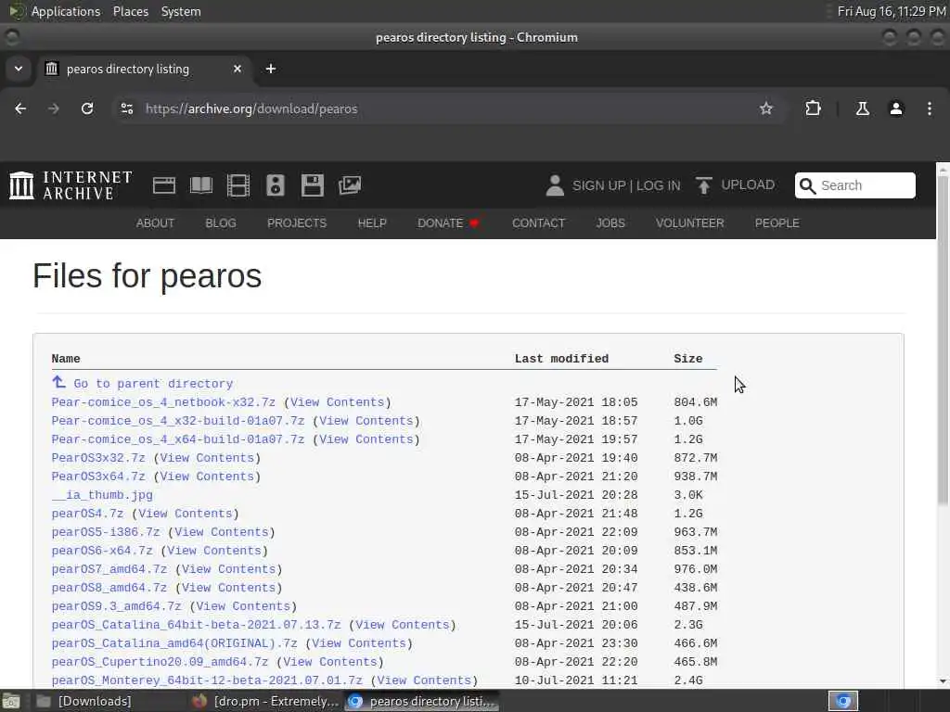Open site information icon in address bar
The height and width of the screenshot is (712, 950).
(127, 108)
